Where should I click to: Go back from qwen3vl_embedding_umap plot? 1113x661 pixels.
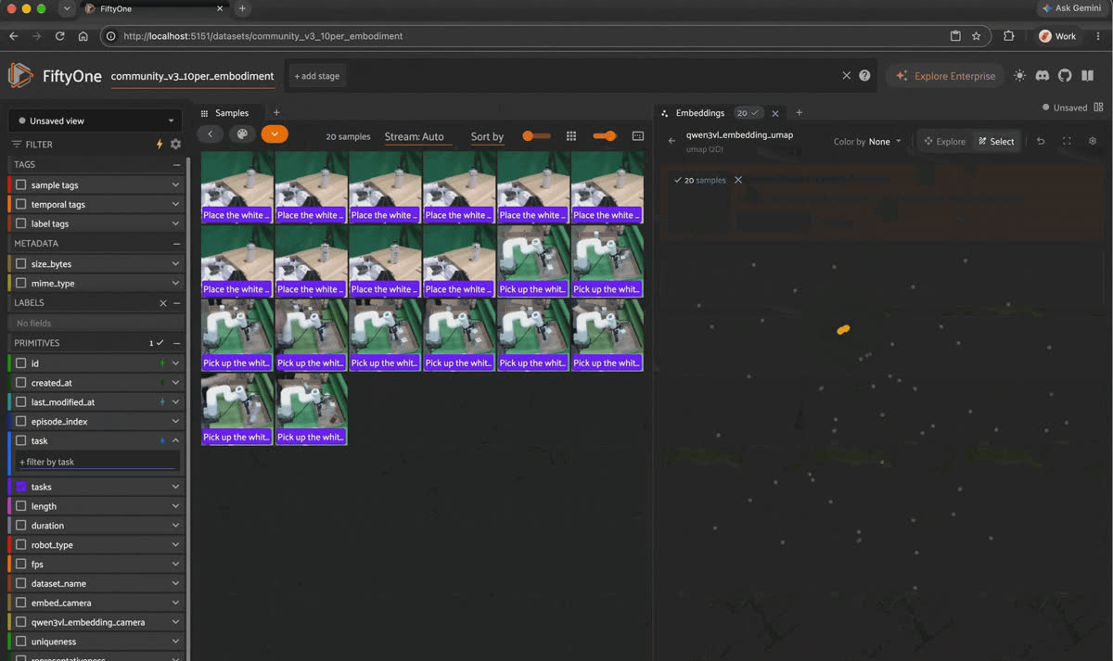point(672,141)
